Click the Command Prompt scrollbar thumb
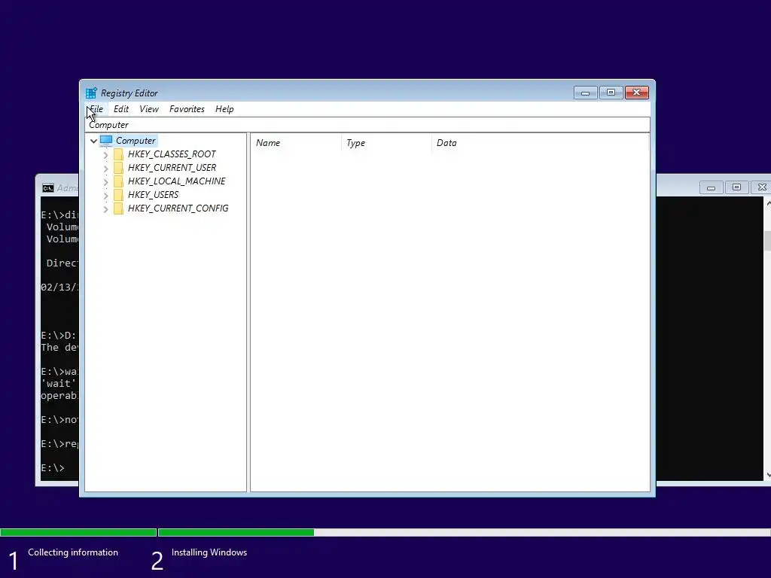This screenshot has width=771, height=578. click(768, 241)
